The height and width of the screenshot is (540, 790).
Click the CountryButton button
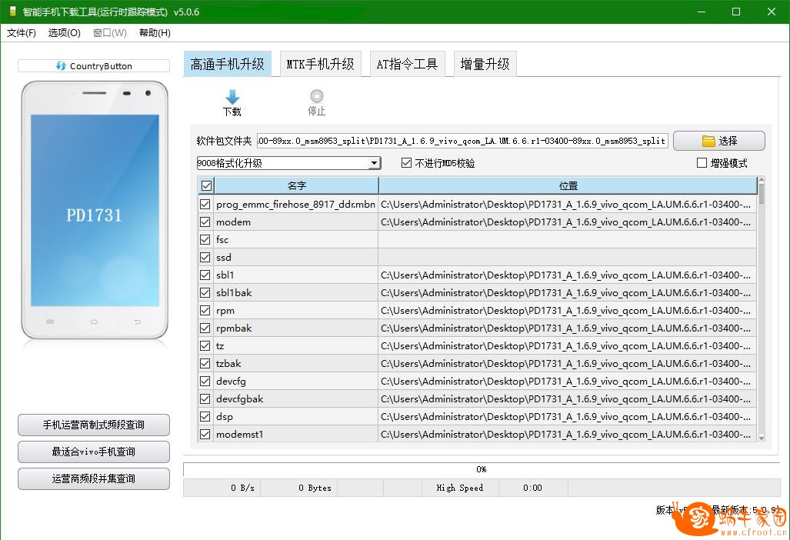[x=94, y=66]
